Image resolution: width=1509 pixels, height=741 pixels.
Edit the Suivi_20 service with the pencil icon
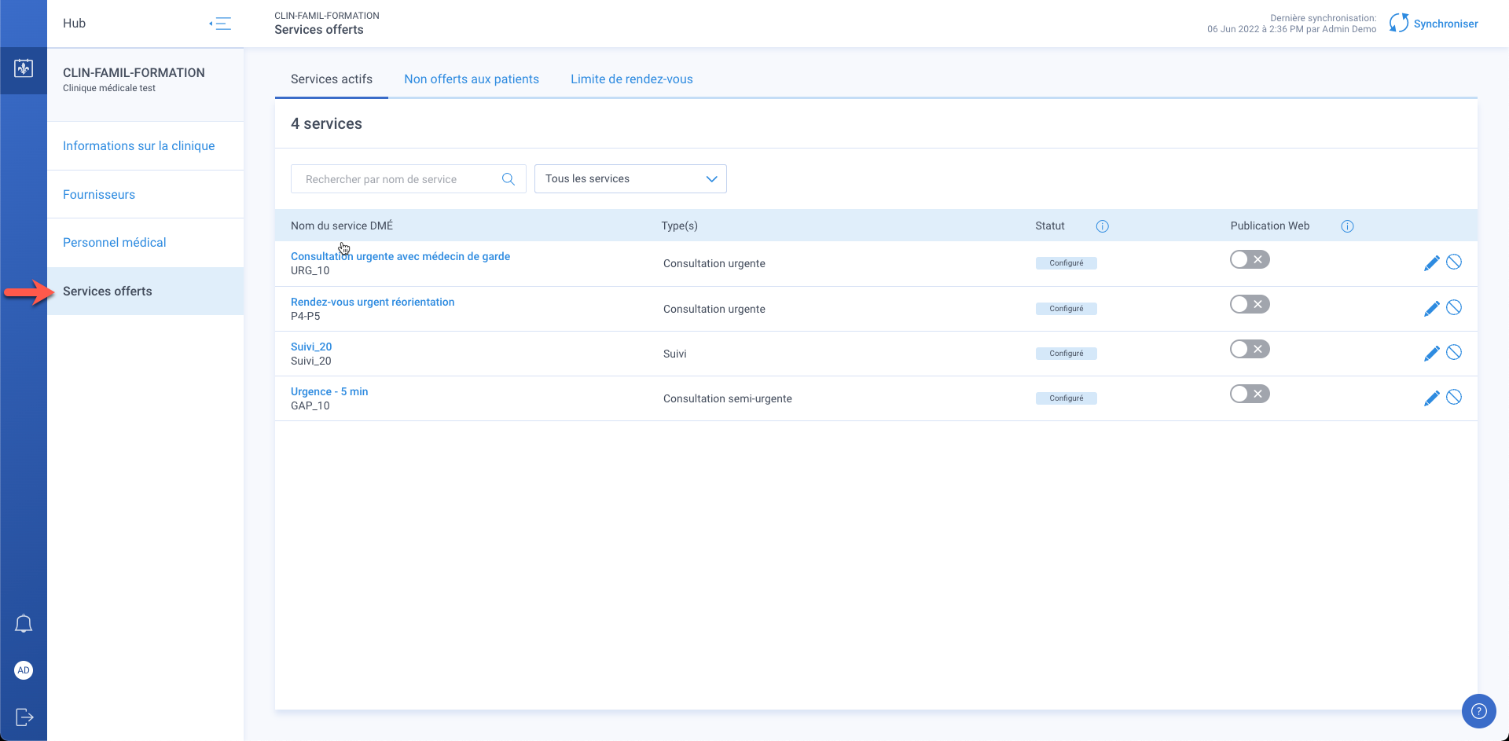click(x=1431, y=354)
